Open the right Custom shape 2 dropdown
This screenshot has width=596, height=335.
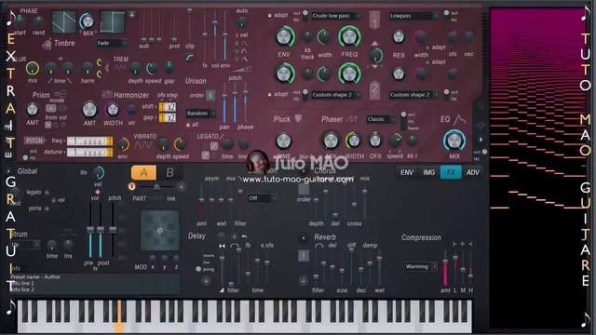pyautogui.click(x=413, y=95)
